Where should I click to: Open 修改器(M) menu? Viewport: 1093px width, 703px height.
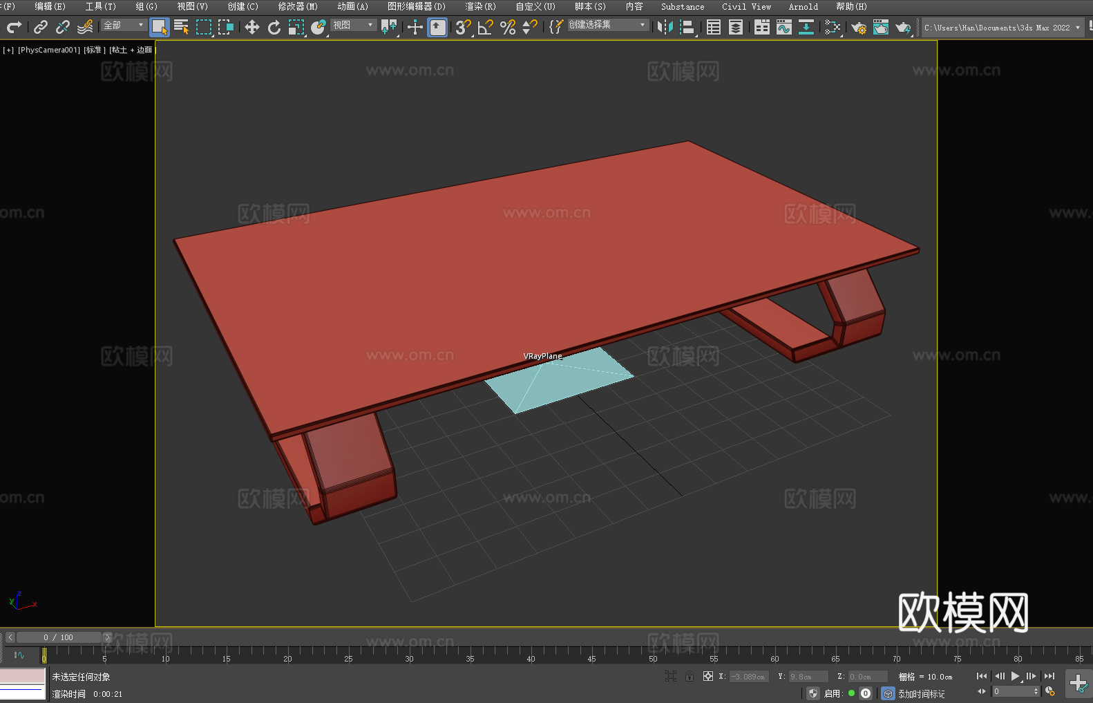[x=298, y=6]
